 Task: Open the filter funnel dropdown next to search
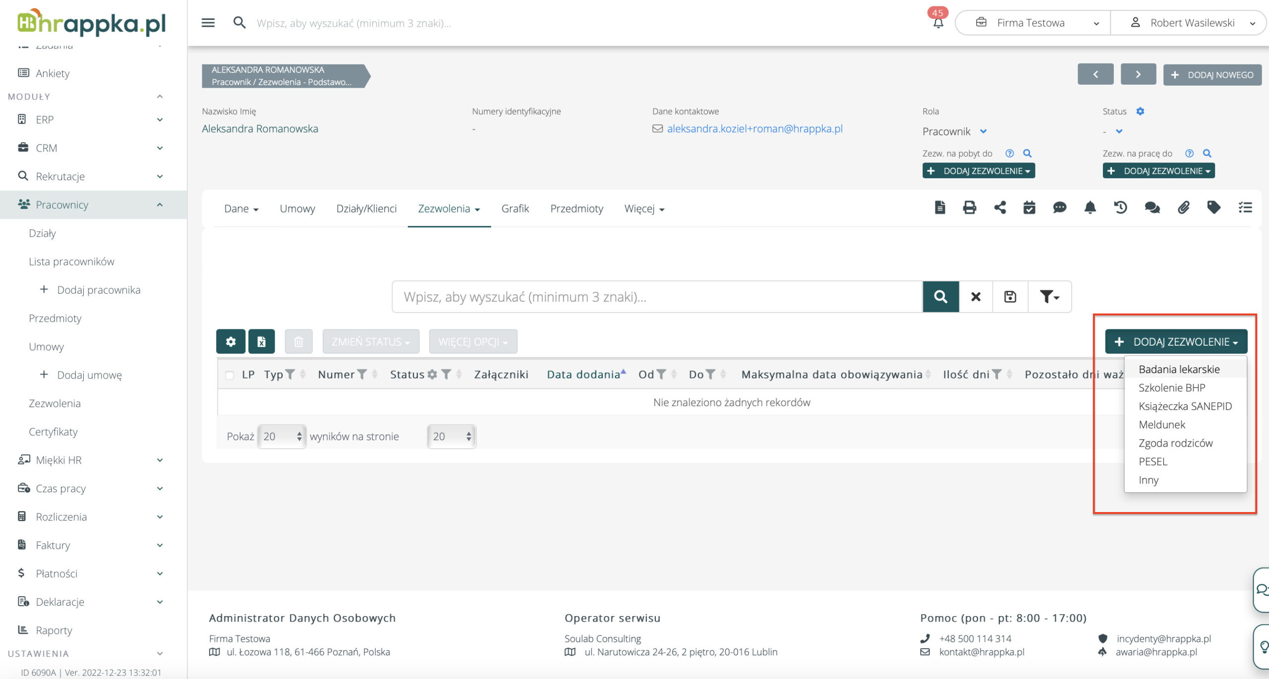(1049, 297)
